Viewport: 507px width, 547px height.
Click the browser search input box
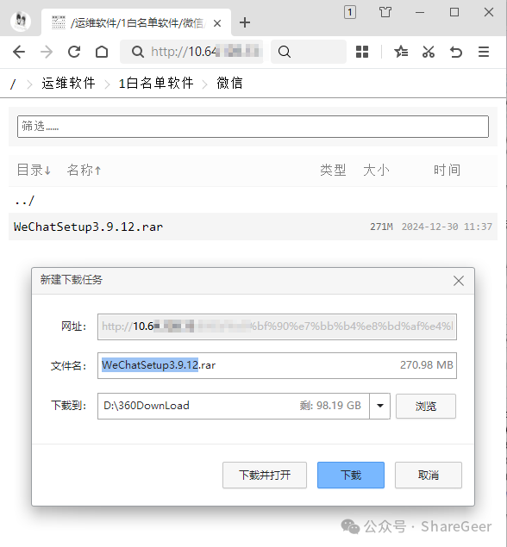[309, 52]
